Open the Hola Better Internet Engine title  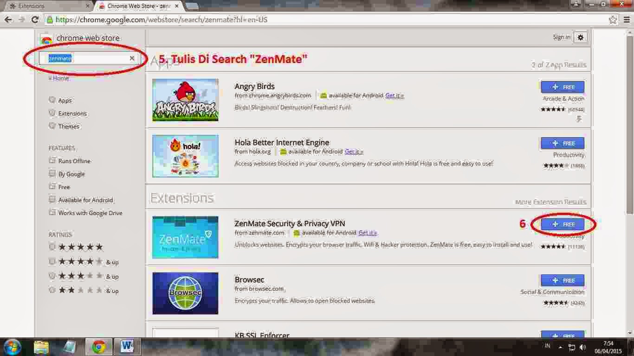point(282,142)
